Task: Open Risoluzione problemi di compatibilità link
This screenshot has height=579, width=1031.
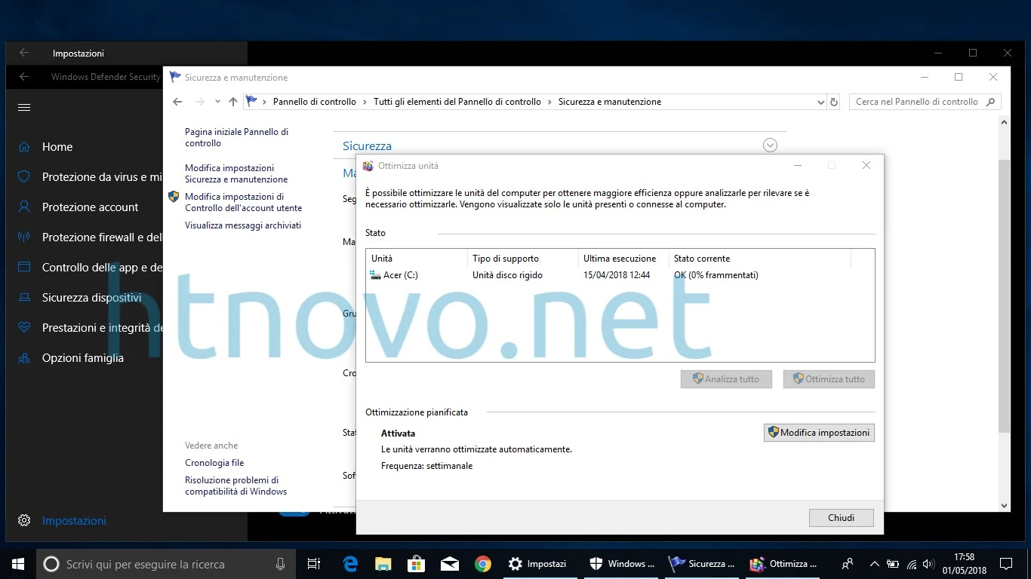Action: pos(235,486)
